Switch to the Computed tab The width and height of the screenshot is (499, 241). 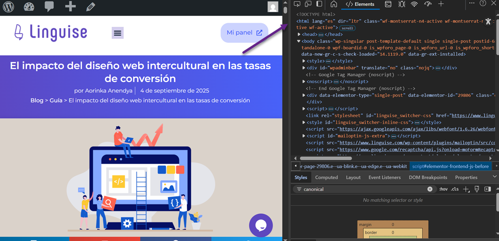coord(327,177)
